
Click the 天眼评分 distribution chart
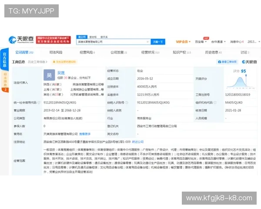point(241,82)
